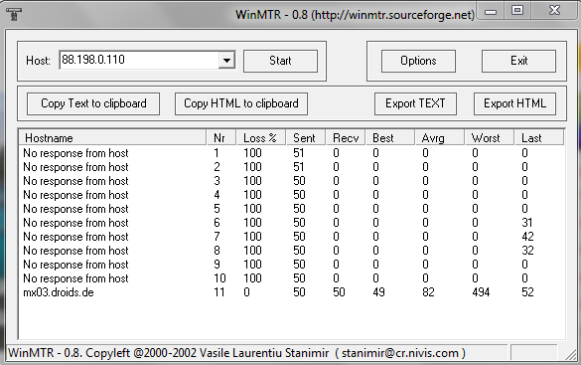The height and width of the screenshot is (365, 581).
Task: Select hop 10 'No response from host' row
Action: [292, 278]
